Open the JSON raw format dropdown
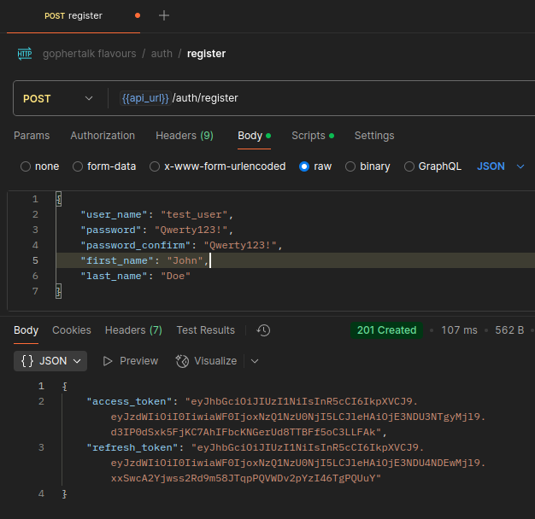535x519 pixels. [500, 166]
